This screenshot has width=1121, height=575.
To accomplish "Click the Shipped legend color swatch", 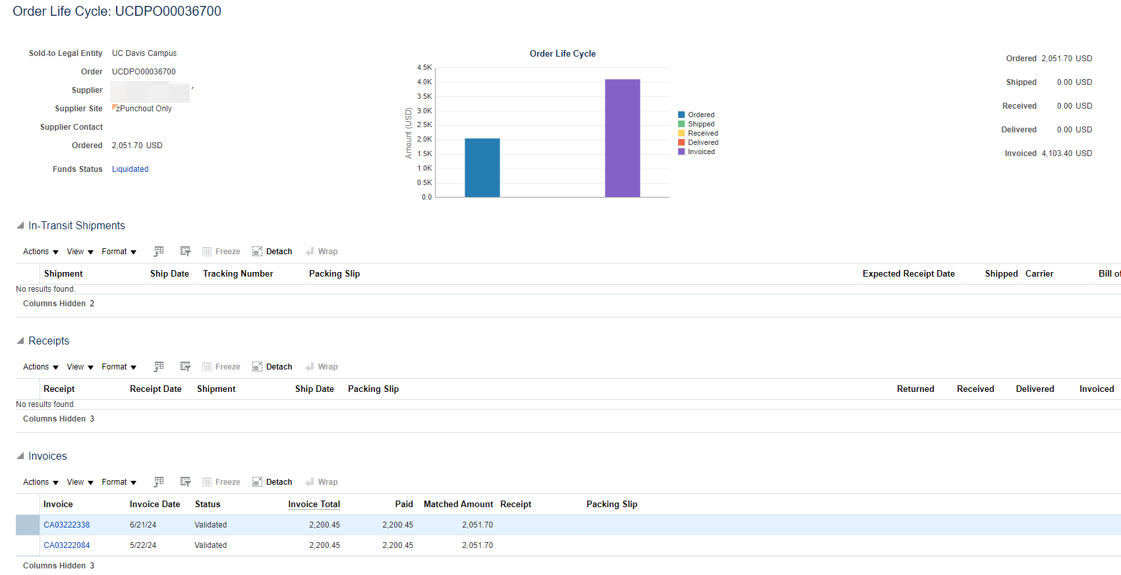I will (681, 124).
